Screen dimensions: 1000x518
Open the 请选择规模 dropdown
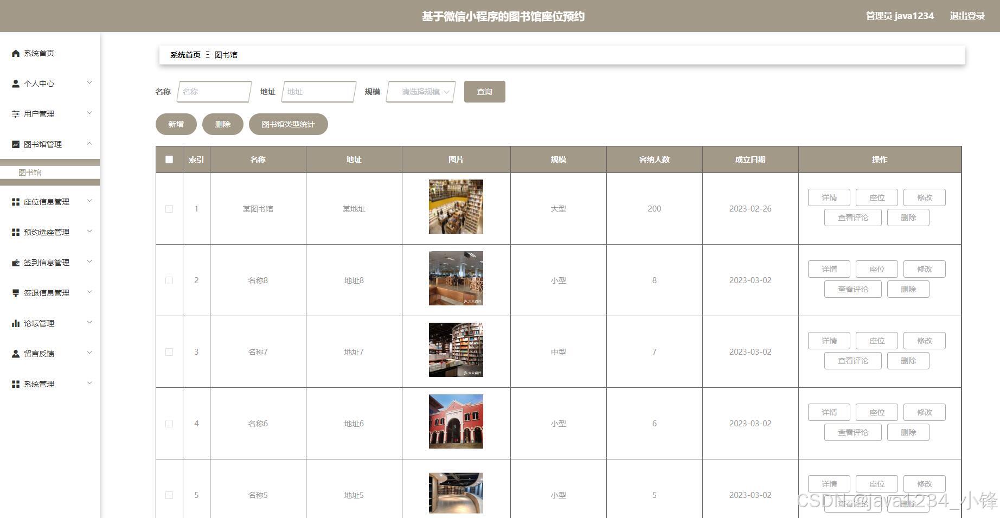pos(421,92)
